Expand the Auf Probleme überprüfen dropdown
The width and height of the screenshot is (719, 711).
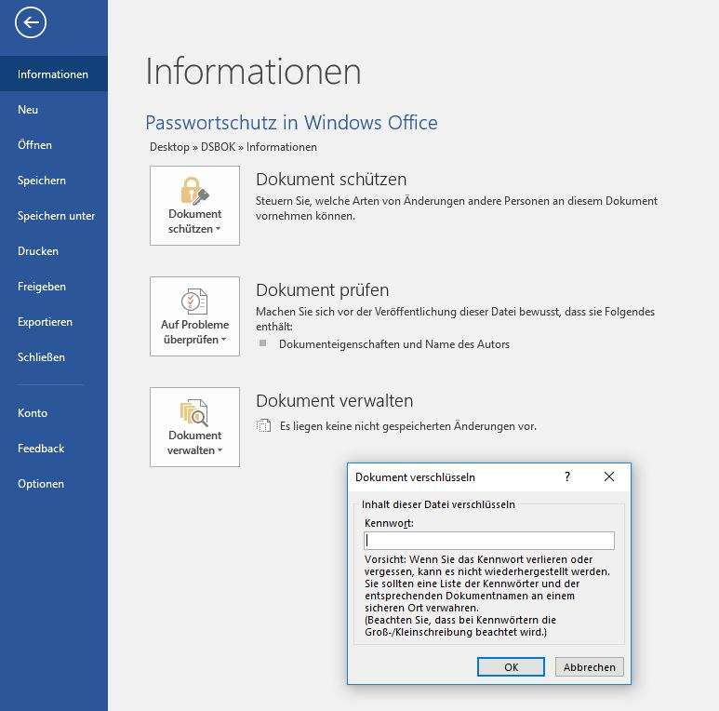(194, 316)
